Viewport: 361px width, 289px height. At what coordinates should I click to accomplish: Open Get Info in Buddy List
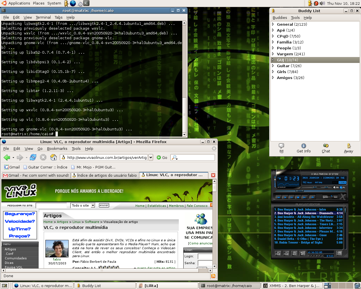303,148
